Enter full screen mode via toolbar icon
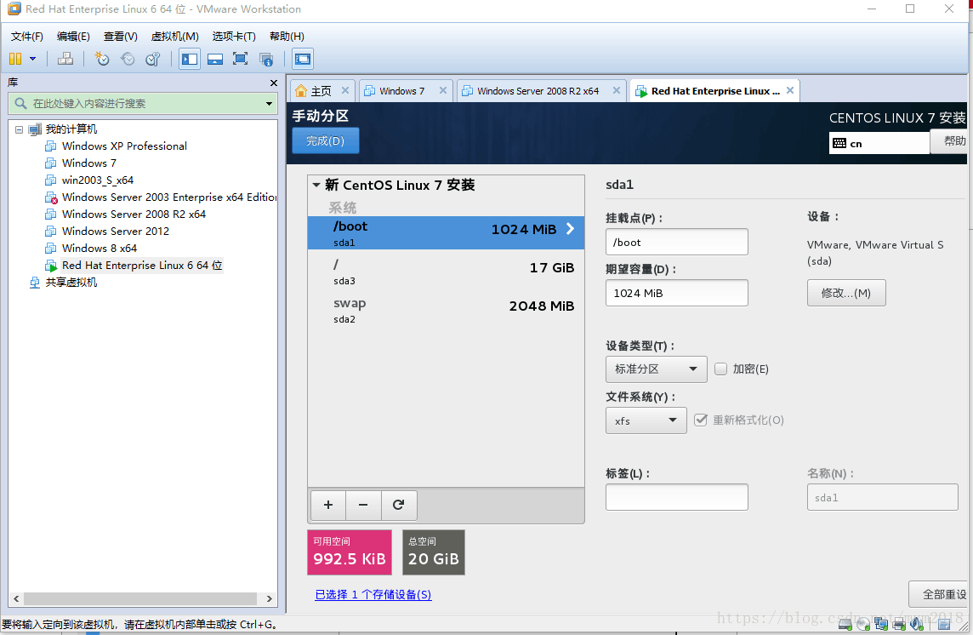The height and width of the screenshot is (635, 973). point(240,59)
